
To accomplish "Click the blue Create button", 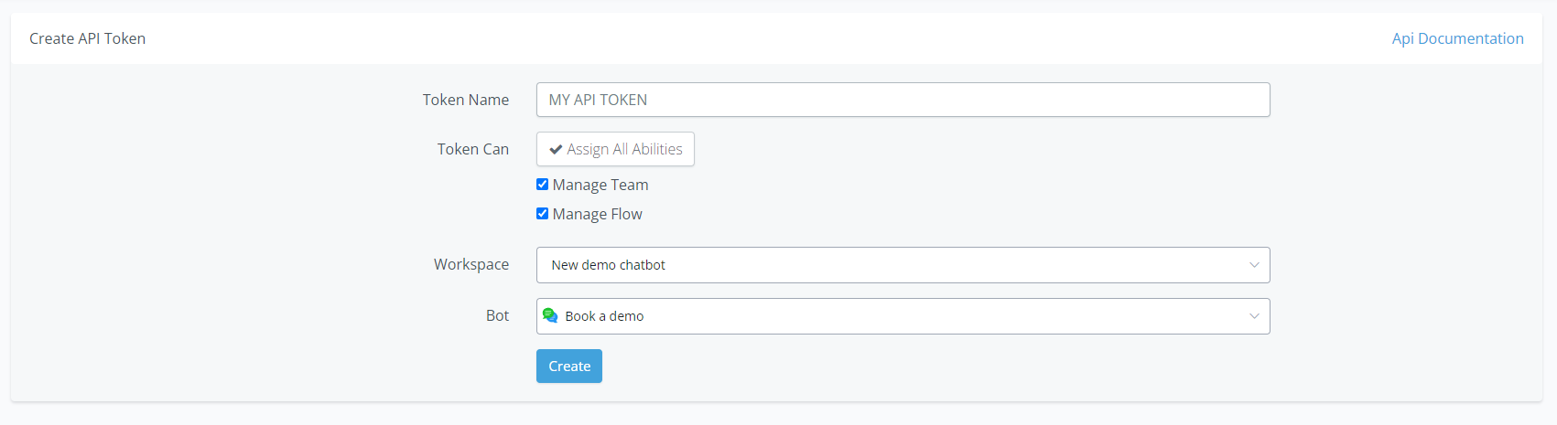I will pos(568,367).
